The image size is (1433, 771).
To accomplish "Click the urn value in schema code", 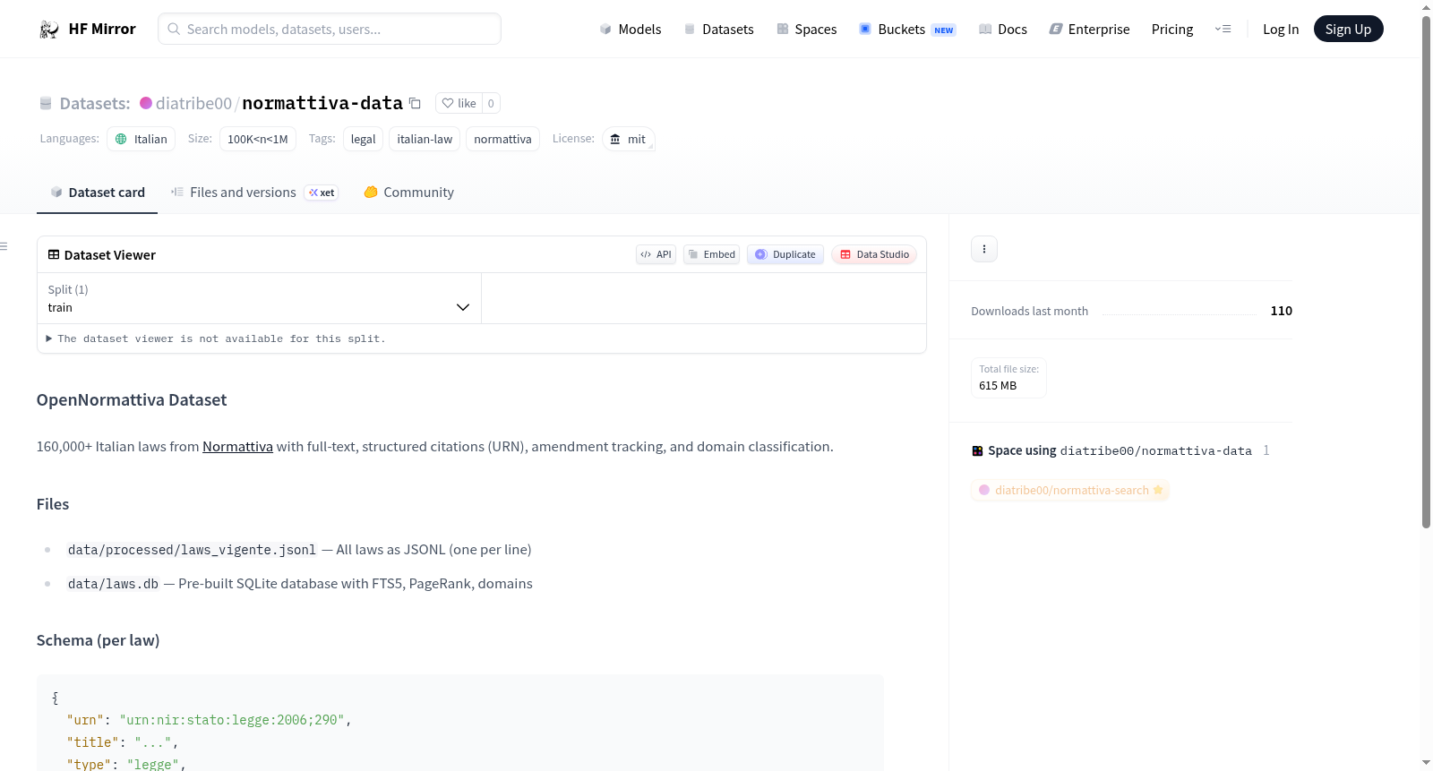I will pyautogui.click(x=232, y=720).
